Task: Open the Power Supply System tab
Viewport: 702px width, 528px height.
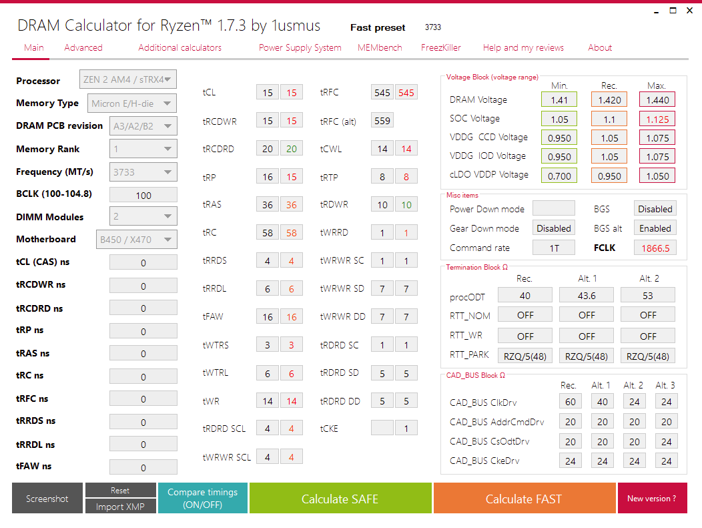Action: [x=300, y=47]
